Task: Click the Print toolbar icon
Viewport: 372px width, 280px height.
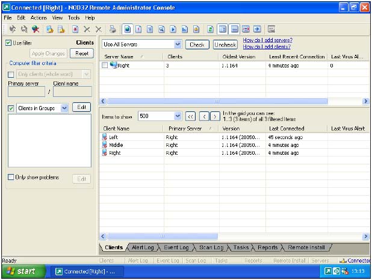Action: pyautogui.click(x=113, y=29)
